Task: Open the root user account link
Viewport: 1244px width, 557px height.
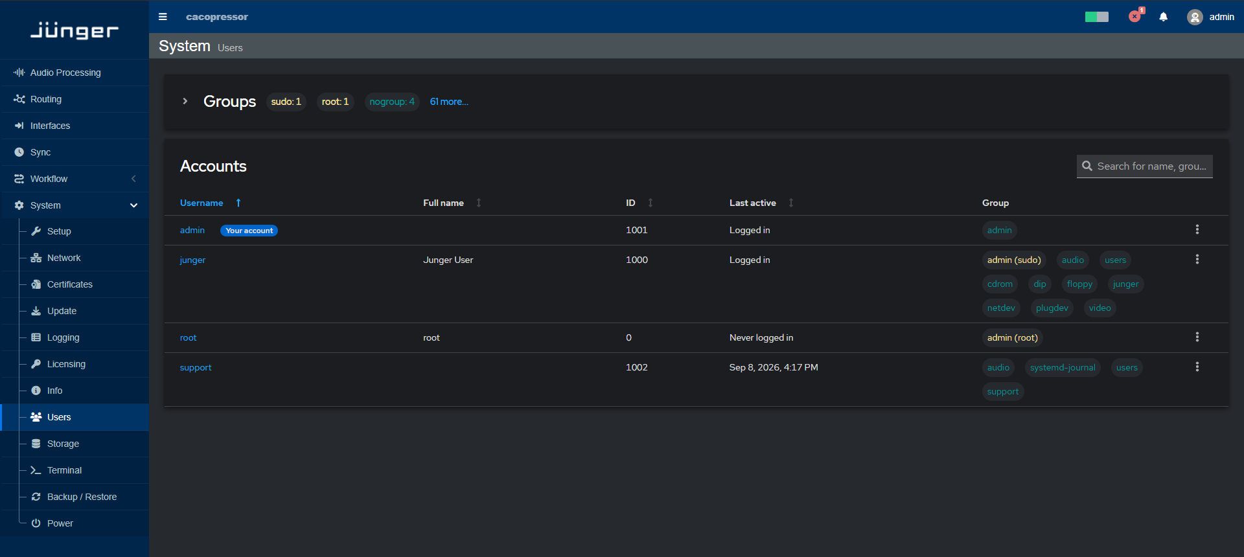Action: click(x=188, y=337)
